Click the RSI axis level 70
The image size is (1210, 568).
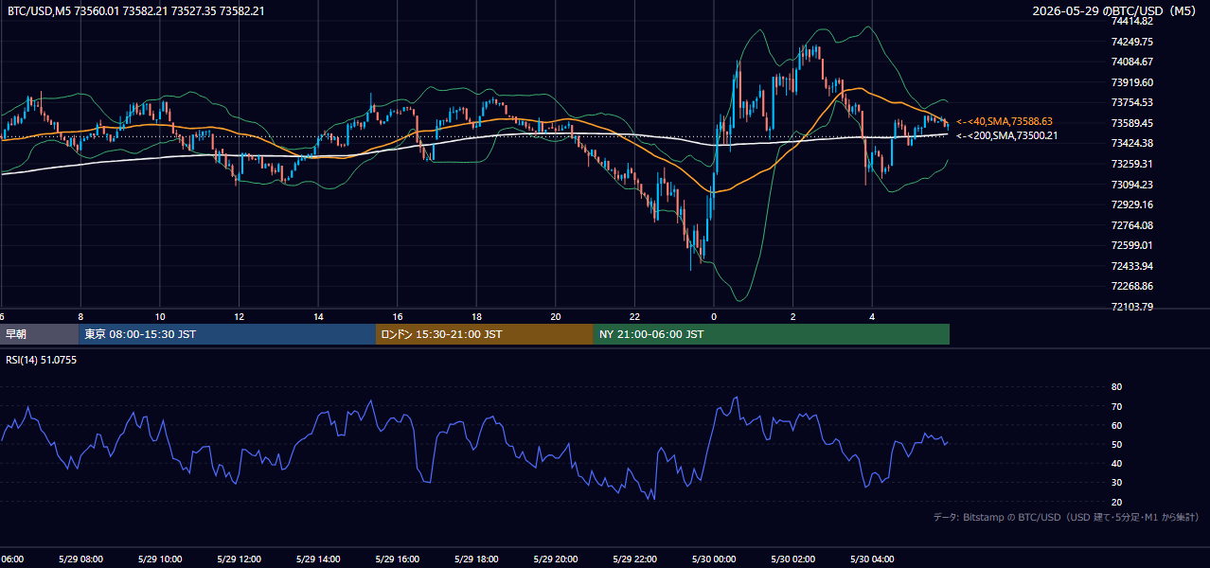pos(1116,406)
